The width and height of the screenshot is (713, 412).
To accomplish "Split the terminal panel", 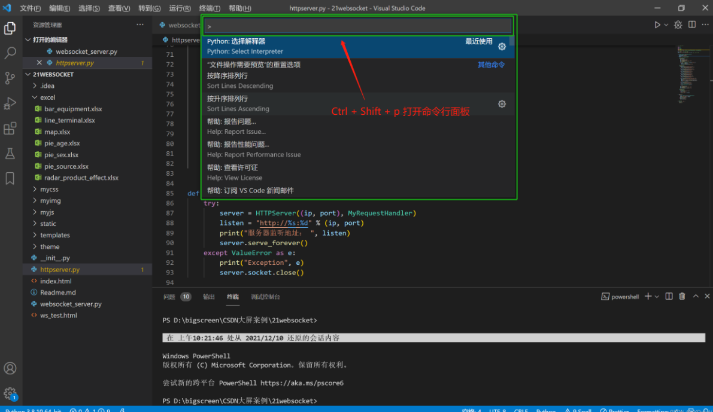I will point(669,296).
